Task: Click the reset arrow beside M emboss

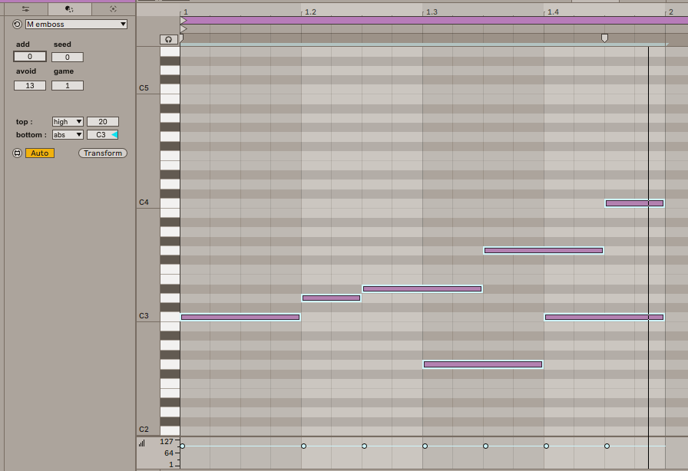Action: click(x=18, y=25)
